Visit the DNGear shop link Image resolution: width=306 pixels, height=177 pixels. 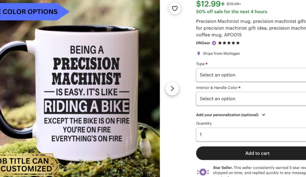click(x=203, y=43)
